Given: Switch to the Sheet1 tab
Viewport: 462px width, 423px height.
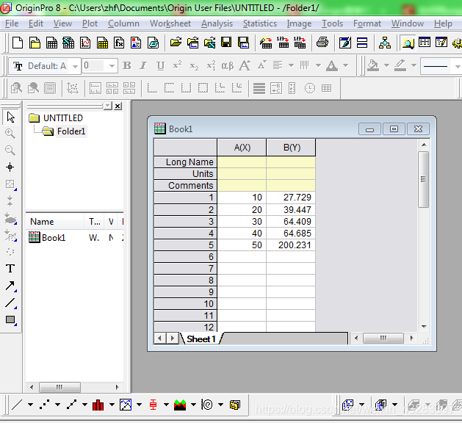Looking at the screenshot, I should (201, 339).
